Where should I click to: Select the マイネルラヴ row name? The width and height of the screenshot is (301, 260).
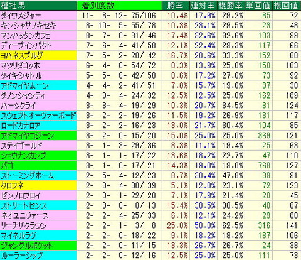pos(38,236)
